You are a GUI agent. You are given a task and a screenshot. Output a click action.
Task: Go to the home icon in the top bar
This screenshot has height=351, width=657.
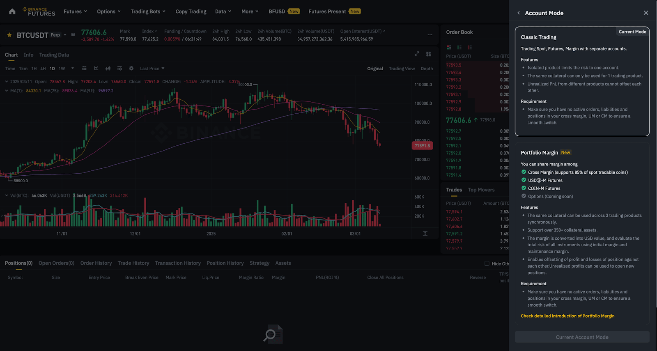coord(12,11)
